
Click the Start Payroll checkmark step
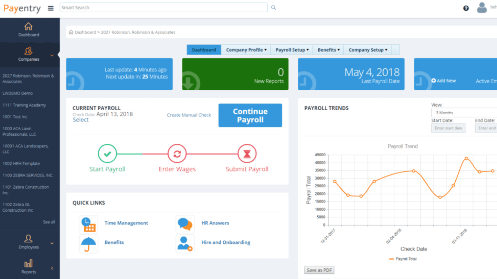tap(107, 154)
